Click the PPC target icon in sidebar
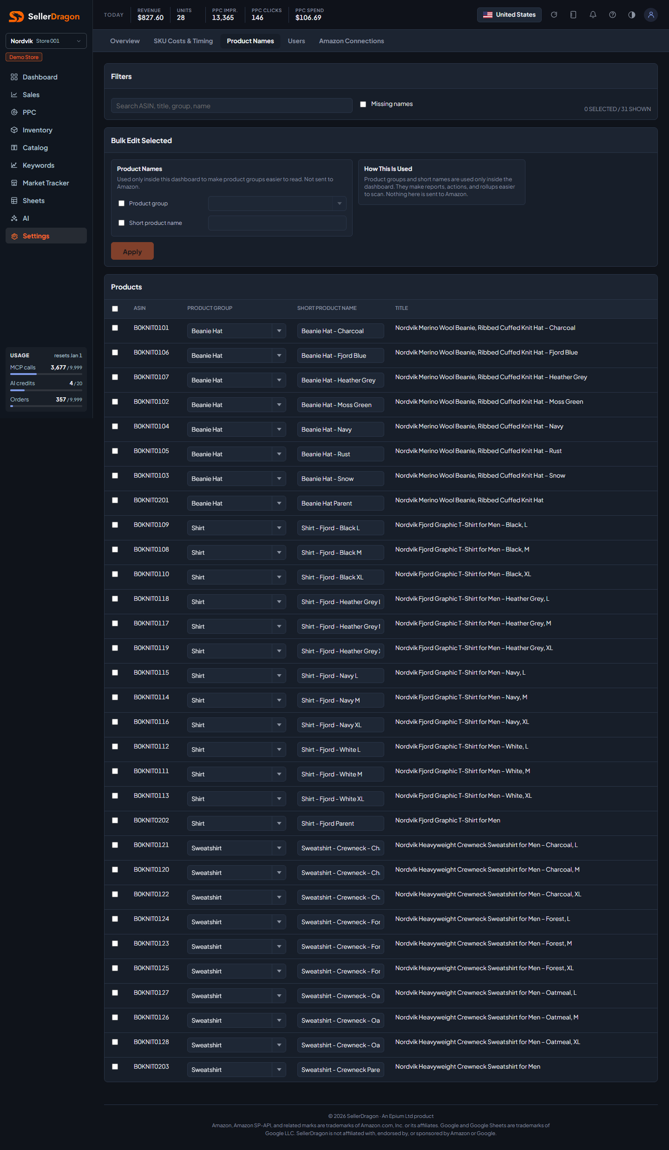This screenshot has width=669, height=1150. (14, 112)
